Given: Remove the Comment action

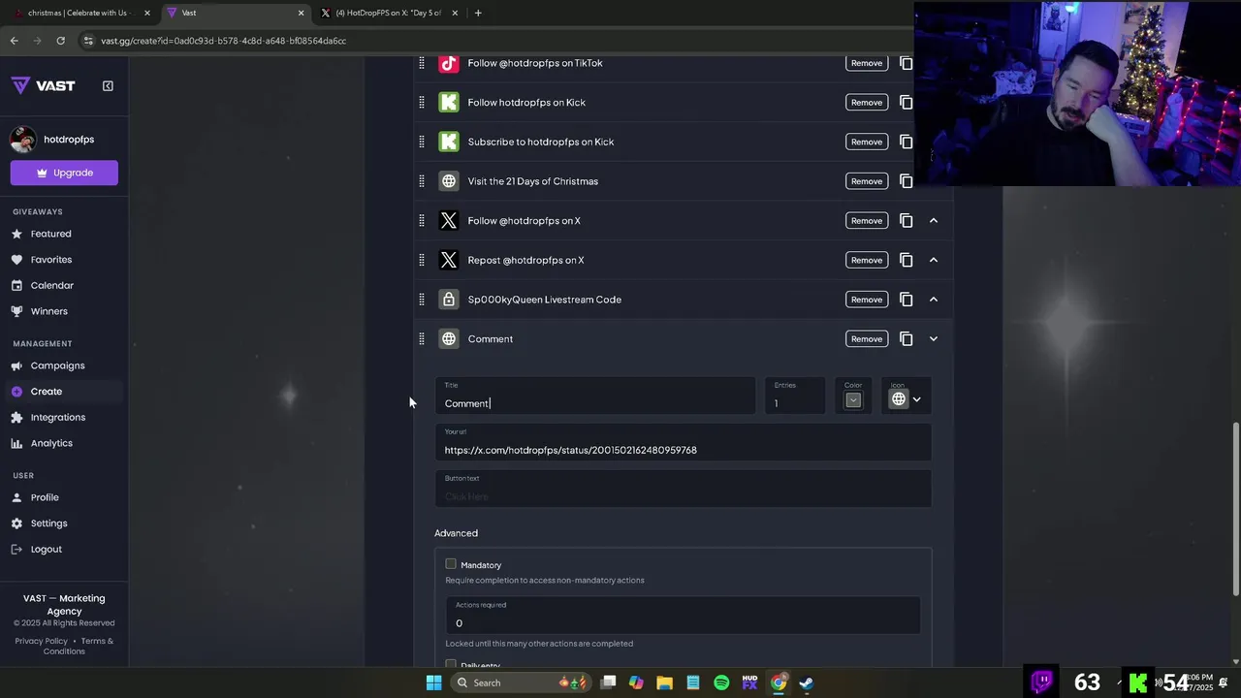Looking at the screenshot, I should tap(867, 338).
